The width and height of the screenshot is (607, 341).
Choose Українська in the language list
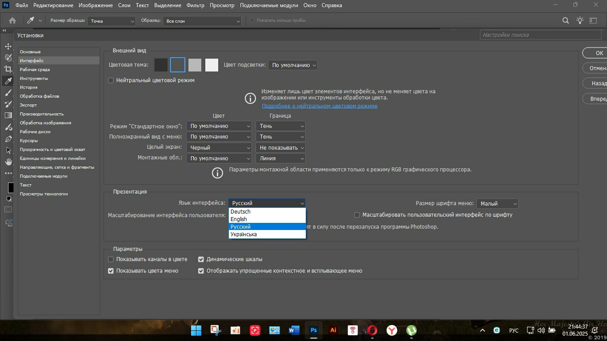tap(268, 234)
